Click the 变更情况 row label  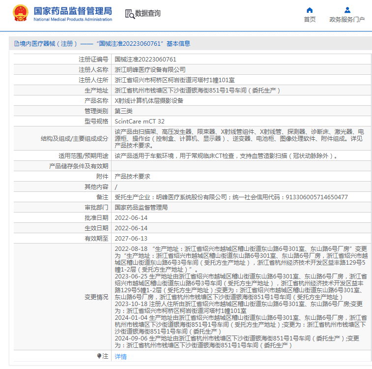96,297
